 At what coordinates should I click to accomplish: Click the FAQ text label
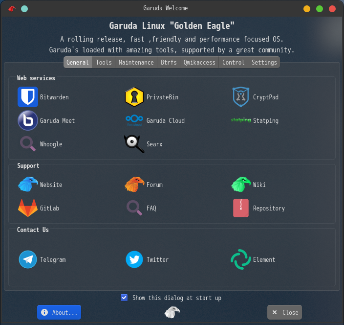(x=151, y=208)
